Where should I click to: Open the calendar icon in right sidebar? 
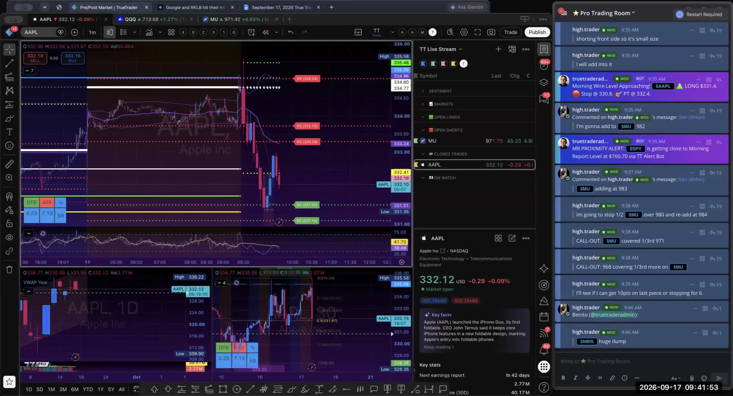click(544, 317)
